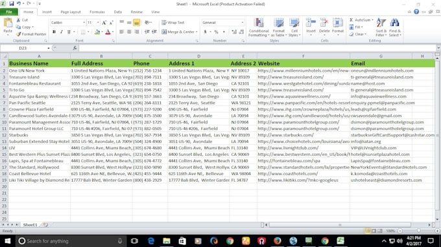Expand the Merge & Center dropdown arrow
The width and height of the screenshot is (441, 247).
(x=197, y=32)
